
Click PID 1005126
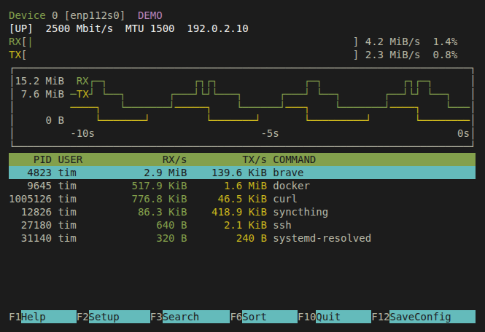[31, 199]
